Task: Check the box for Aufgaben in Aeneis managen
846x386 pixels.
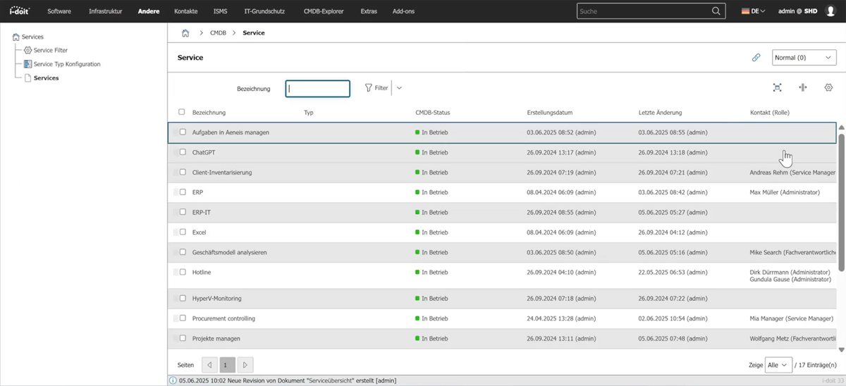Action: click(x=183, y=132)
